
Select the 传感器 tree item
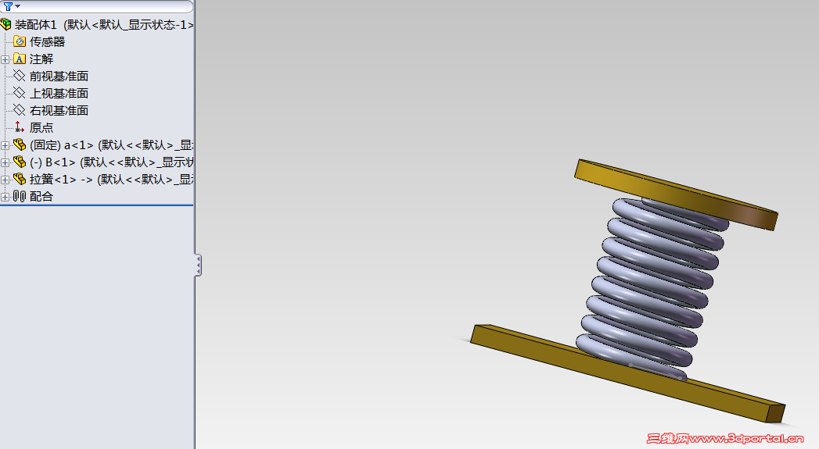(x=47, y=41)
